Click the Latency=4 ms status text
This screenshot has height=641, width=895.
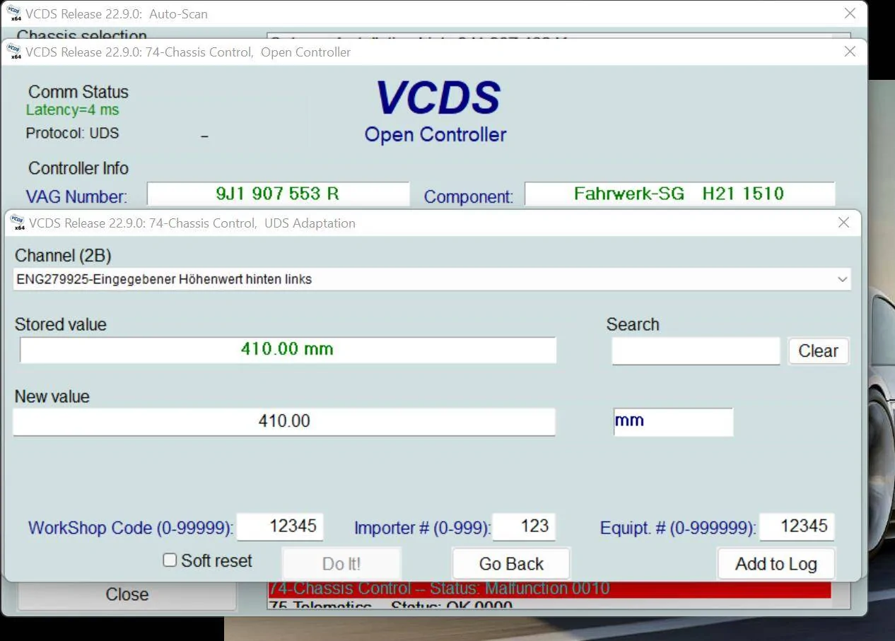(72, 110)
